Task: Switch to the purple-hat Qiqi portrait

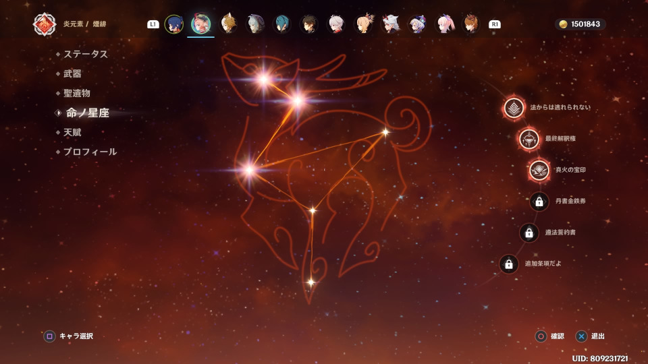Action: tap(417, 24)
